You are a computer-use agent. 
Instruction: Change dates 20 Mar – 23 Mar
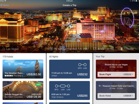(x=106, y=49)
